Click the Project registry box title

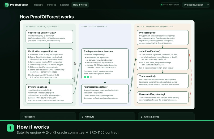147,33
